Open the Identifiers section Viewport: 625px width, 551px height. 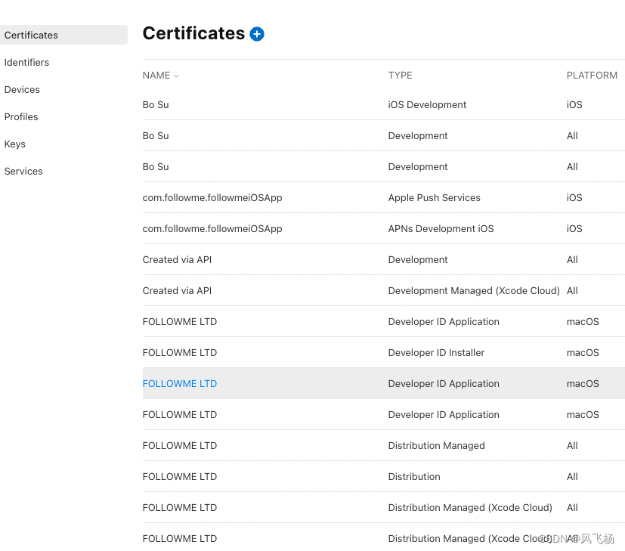26,62
